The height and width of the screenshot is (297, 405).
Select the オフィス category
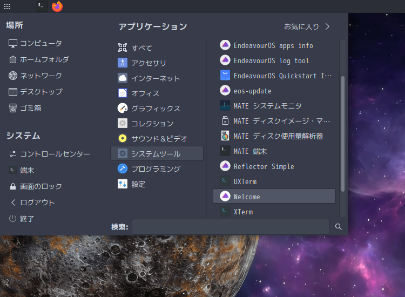[x=157, y=93]
